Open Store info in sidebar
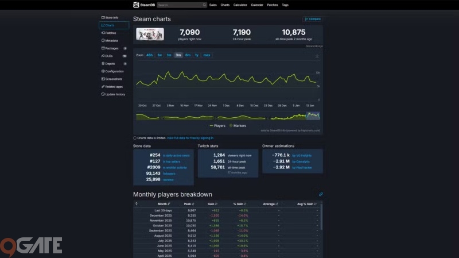459x258 pixels. (x=110, y=18)
